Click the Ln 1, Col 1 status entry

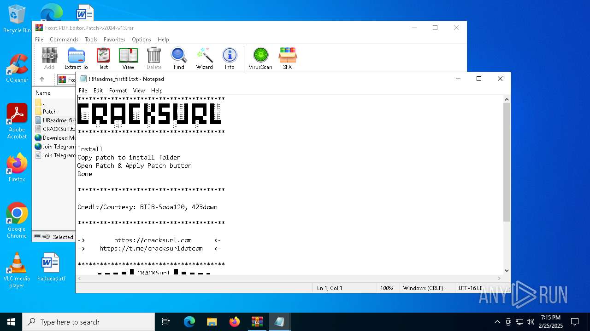coord(330,288)
